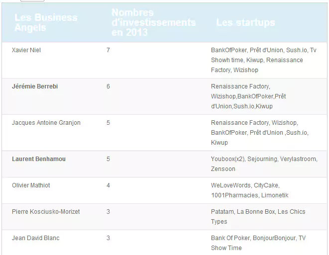Click Jérémie Berrebi's investment count of 6
The height and width of the screenshot is (255, 329).
click(x=108, y=86)
